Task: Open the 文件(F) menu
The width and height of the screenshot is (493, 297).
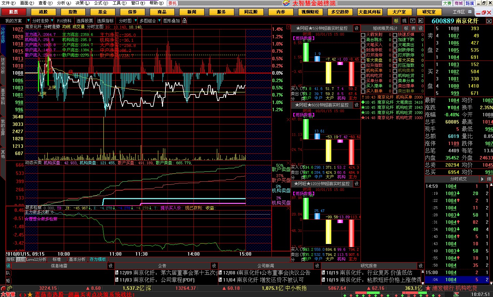Action: pyautogui.click(x=9, y=3)
